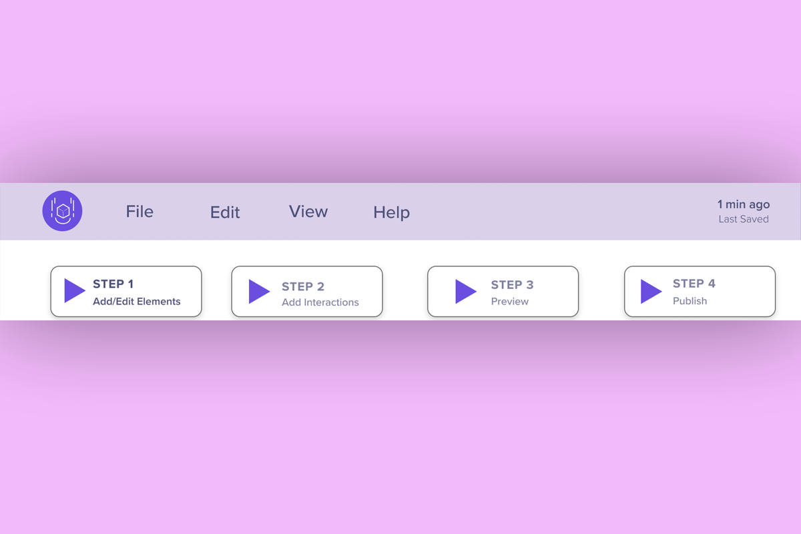Select the STEP 2 heading text
This screenshot has width=801, height=534.
[x=302, y=286]
